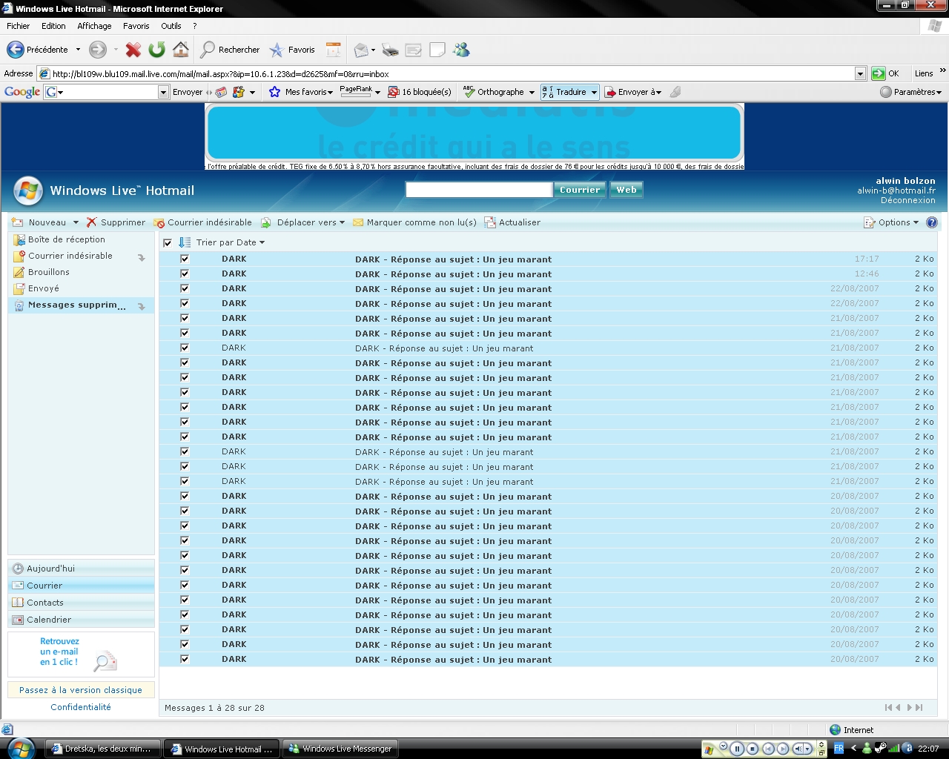Click the Orthographe spell check icon
Image resolution: width=949 pixels, height=759 pixels.
tap(469, 92)
